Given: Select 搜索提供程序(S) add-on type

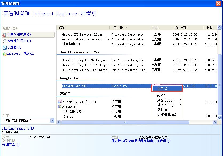Looking at the screenshot, I should [x=19, y=41].
